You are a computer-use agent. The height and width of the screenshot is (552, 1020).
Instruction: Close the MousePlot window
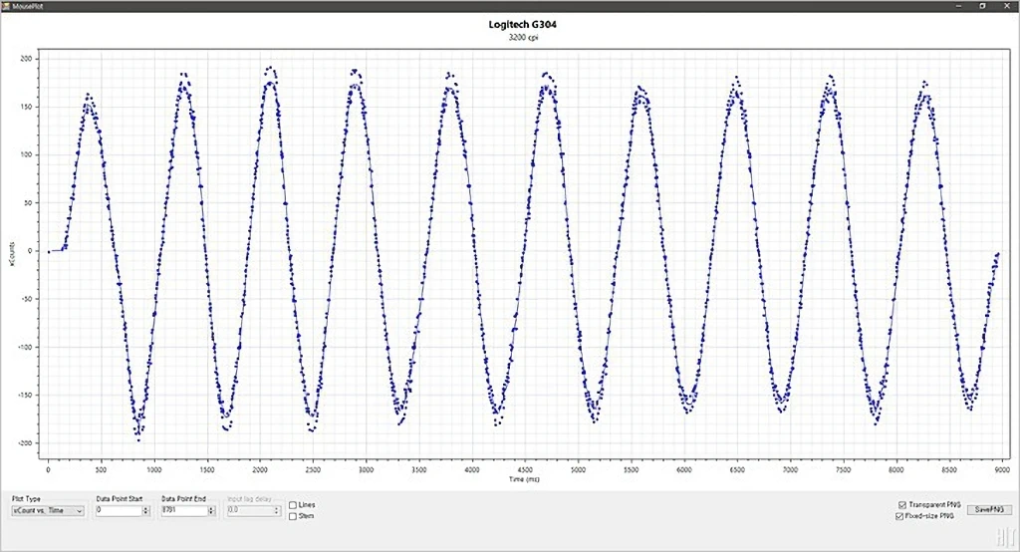coord(1006,6)
